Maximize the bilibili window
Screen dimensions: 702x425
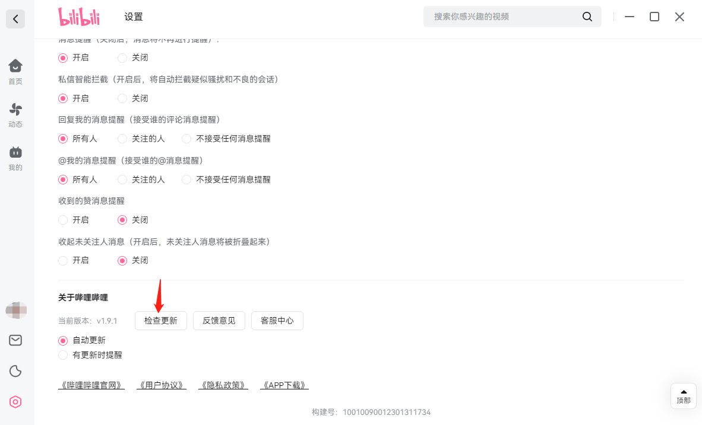[654, 17]
